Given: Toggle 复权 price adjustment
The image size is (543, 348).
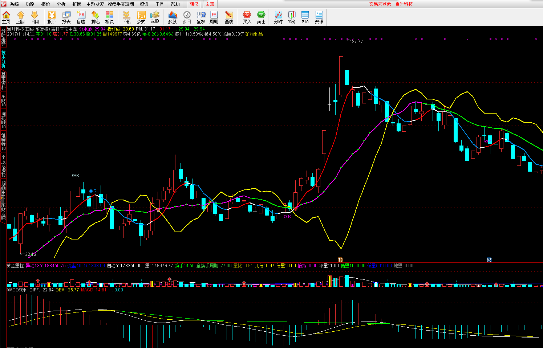Looking at the screenshot, I should click(x=201, y=17).
